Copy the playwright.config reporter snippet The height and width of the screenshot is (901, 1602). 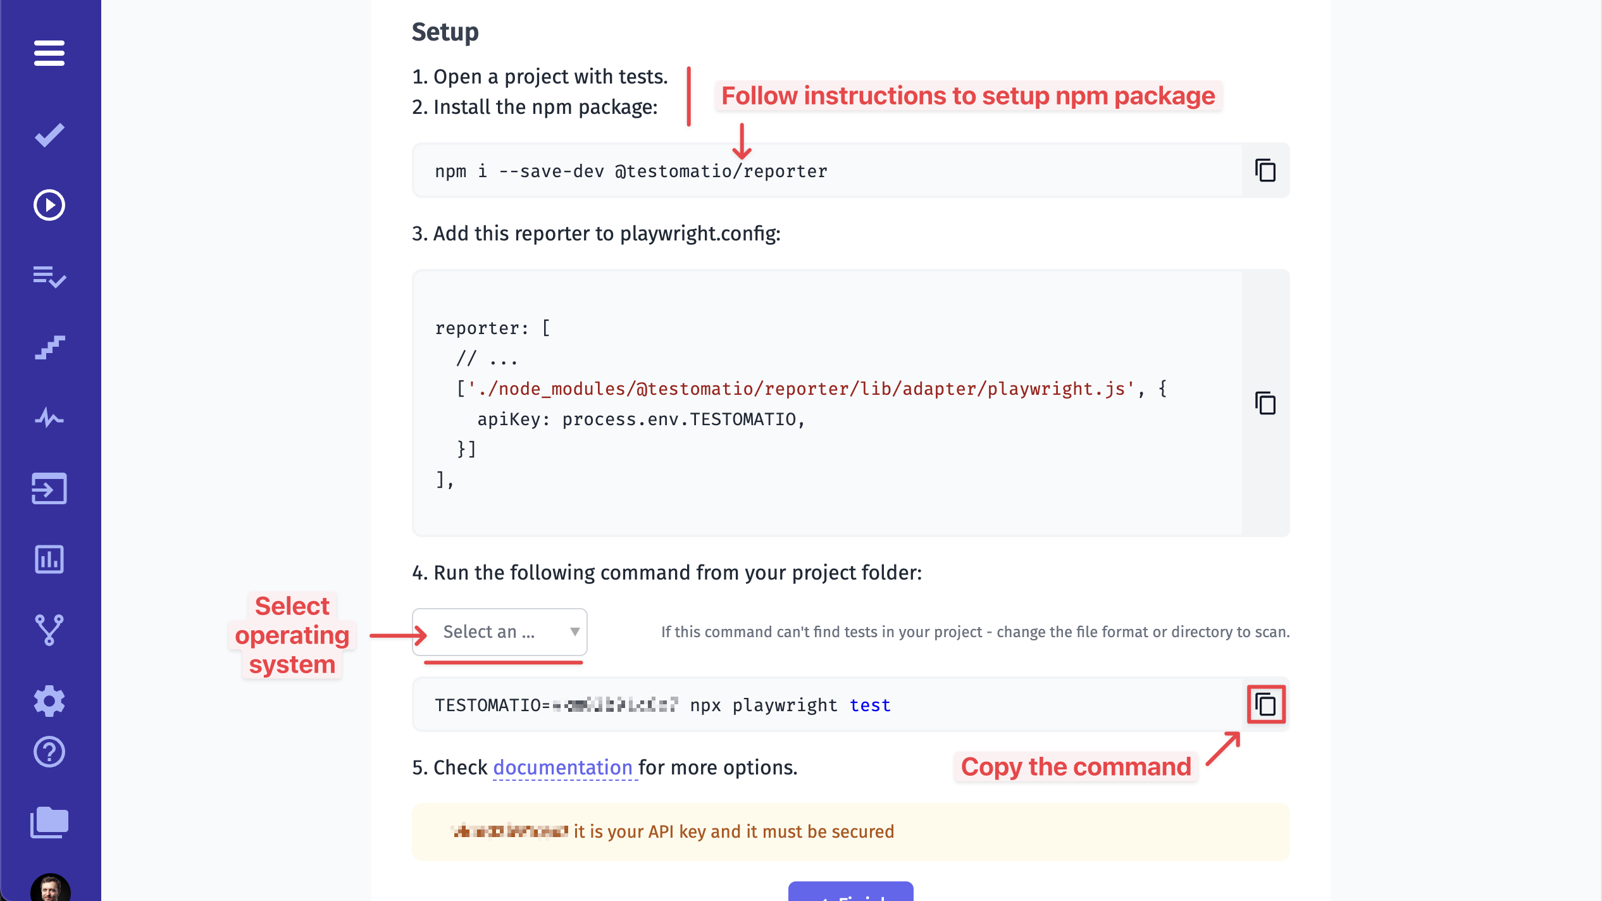1264,404
